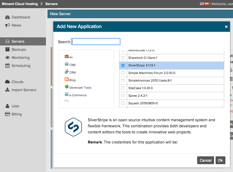The image size is (233, 172).
Task: Open Clouds from the sidebar
Action: pyautogui.click(x=17, y=82)
